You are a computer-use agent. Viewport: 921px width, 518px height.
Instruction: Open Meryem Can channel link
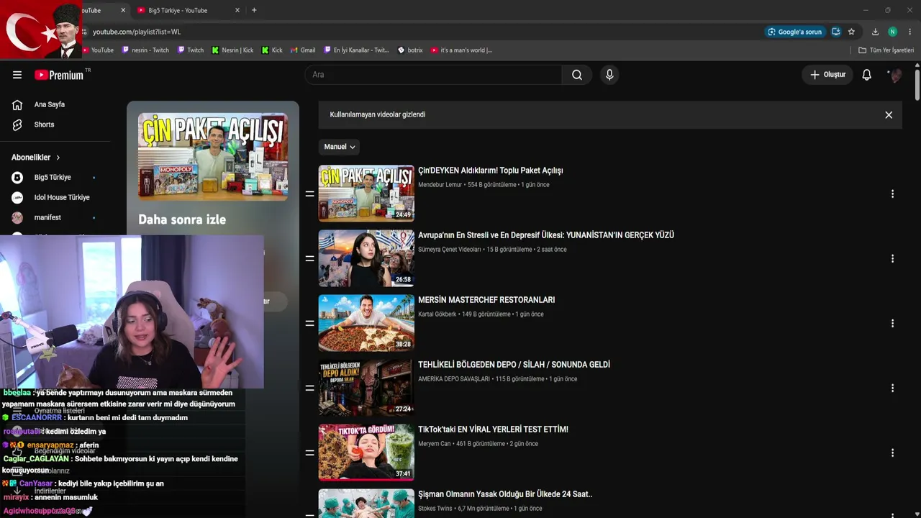click(434, 444)
